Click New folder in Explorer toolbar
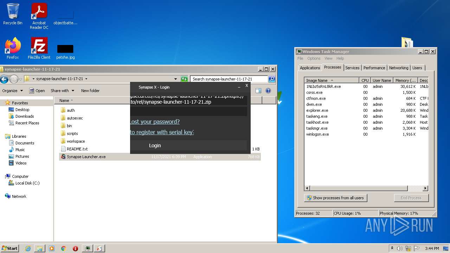 coord(90,91)
